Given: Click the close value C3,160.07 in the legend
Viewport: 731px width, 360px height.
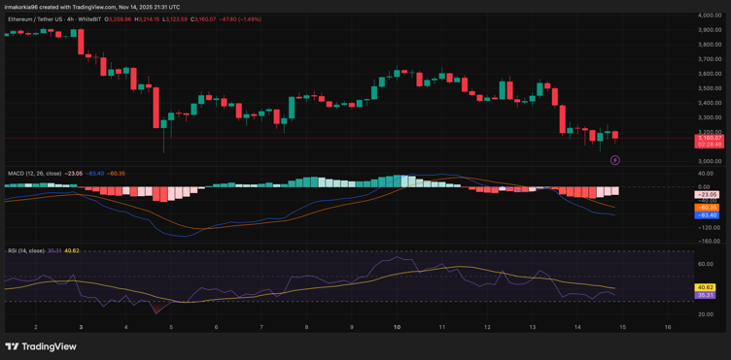Looking at the screenshot, I should pos(204,19).
